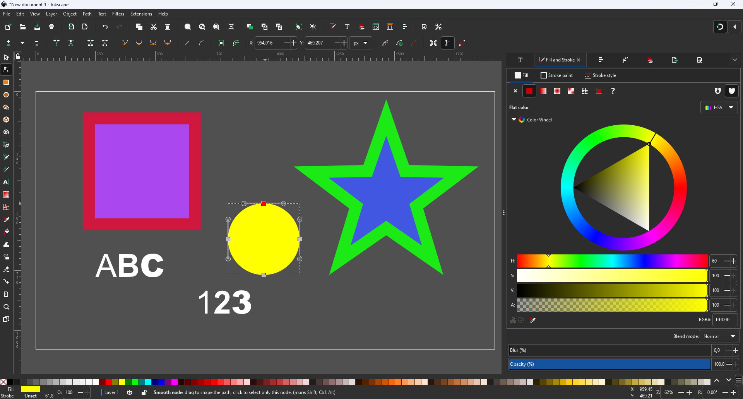
Task: Switch to Text and Font dock tab
Action: pos(520,60)
